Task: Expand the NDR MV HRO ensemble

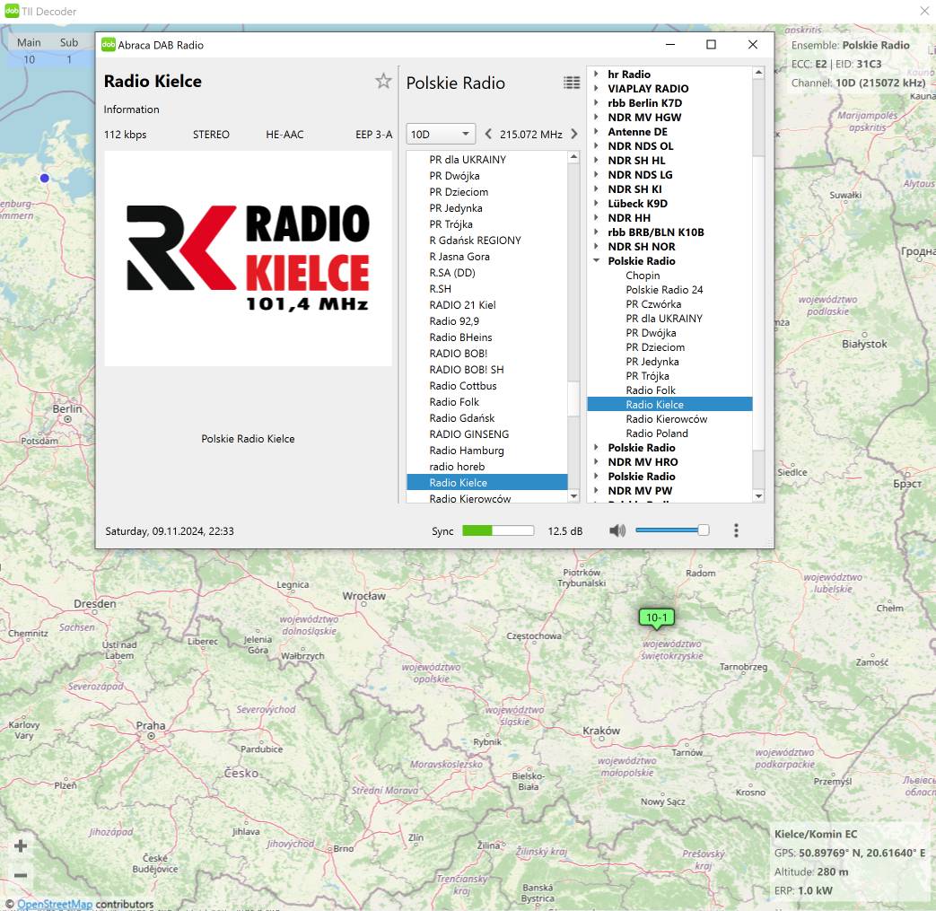Action: click(x=596, y=462)
